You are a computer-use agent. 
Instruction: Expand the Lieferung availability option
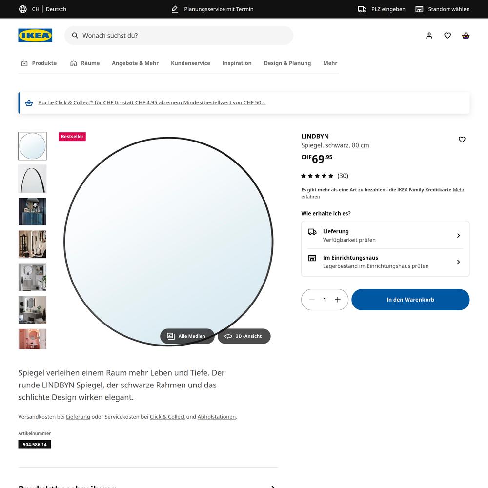point(385,235)
